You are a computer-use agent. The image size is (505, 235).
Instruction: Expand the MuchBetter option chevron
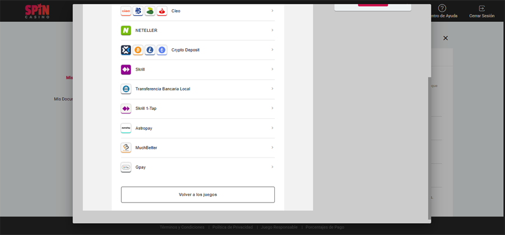click(273, 147)
